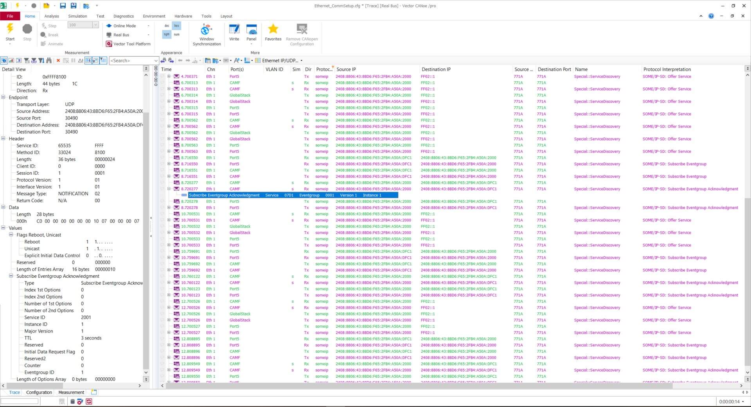The width and height of the screenshot is (751, 407).
Task: Collapse the Endpoint section in Detail View
Action: click(4, 98)
